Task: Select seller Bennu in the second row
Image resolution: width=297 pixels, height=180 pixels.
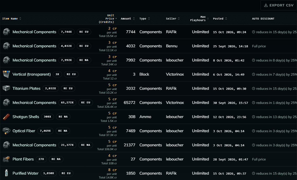Action: (172, 46)
